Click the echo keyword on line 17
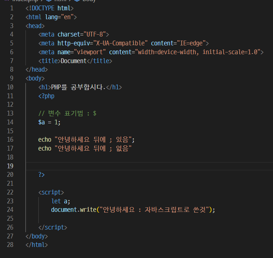This screenshot has width=273, height=258. [x=45, y=148]
